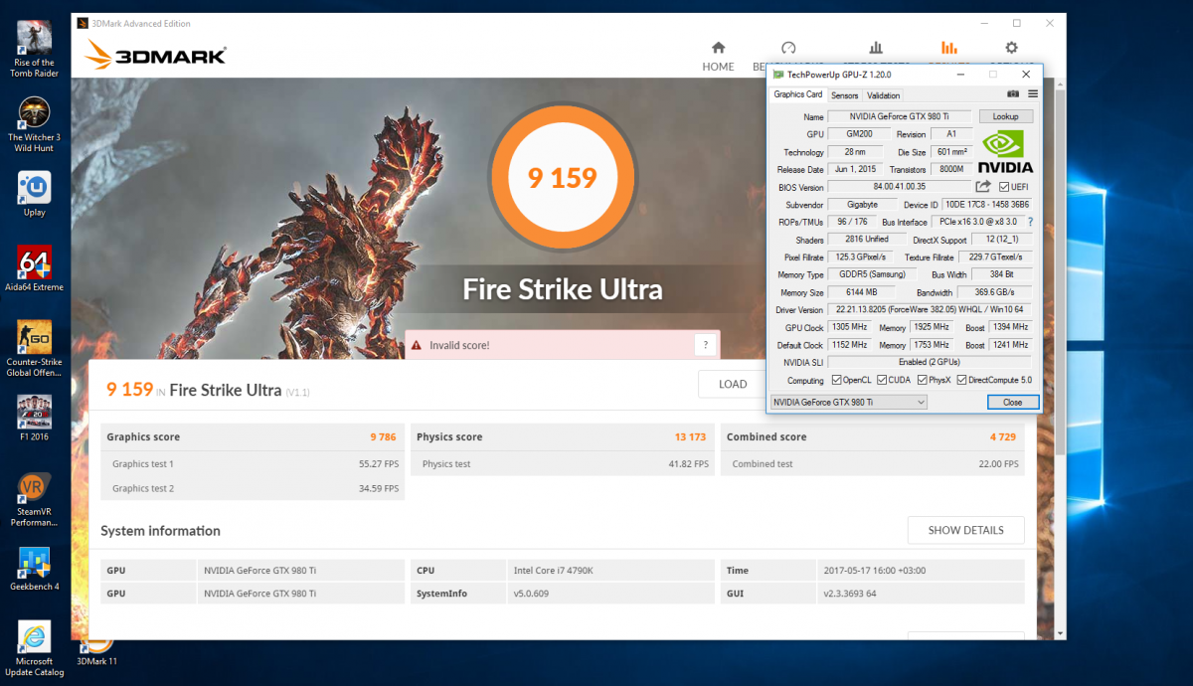Click the F1 2016 desktop shortcut
This screenshot has width=1193, height=686.
34,419
